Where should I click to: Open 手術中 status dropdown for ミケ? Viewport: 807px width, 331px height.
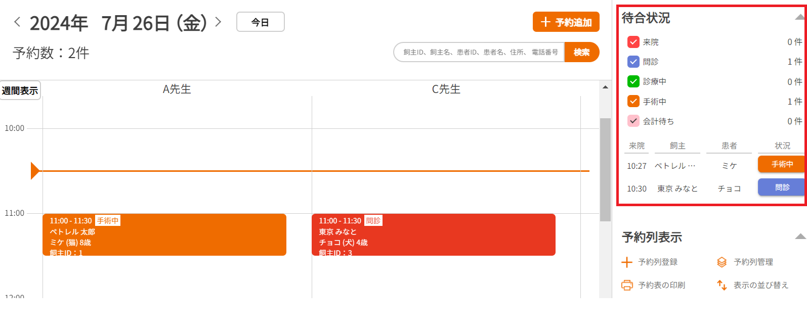tap(781, 164)
